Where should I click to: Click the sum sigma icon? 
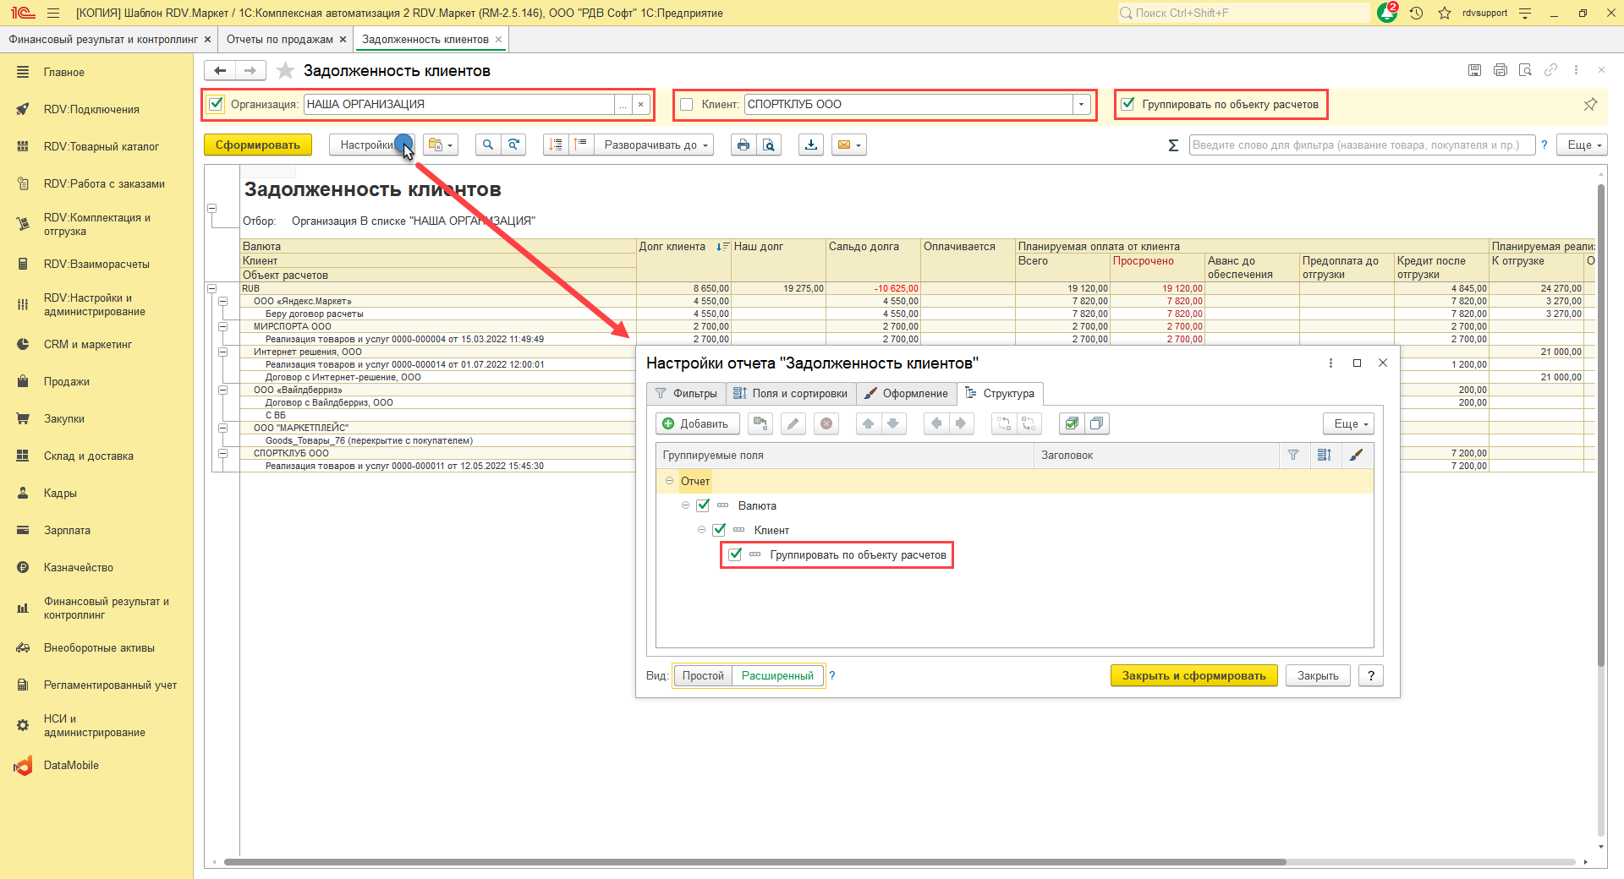1173,145
